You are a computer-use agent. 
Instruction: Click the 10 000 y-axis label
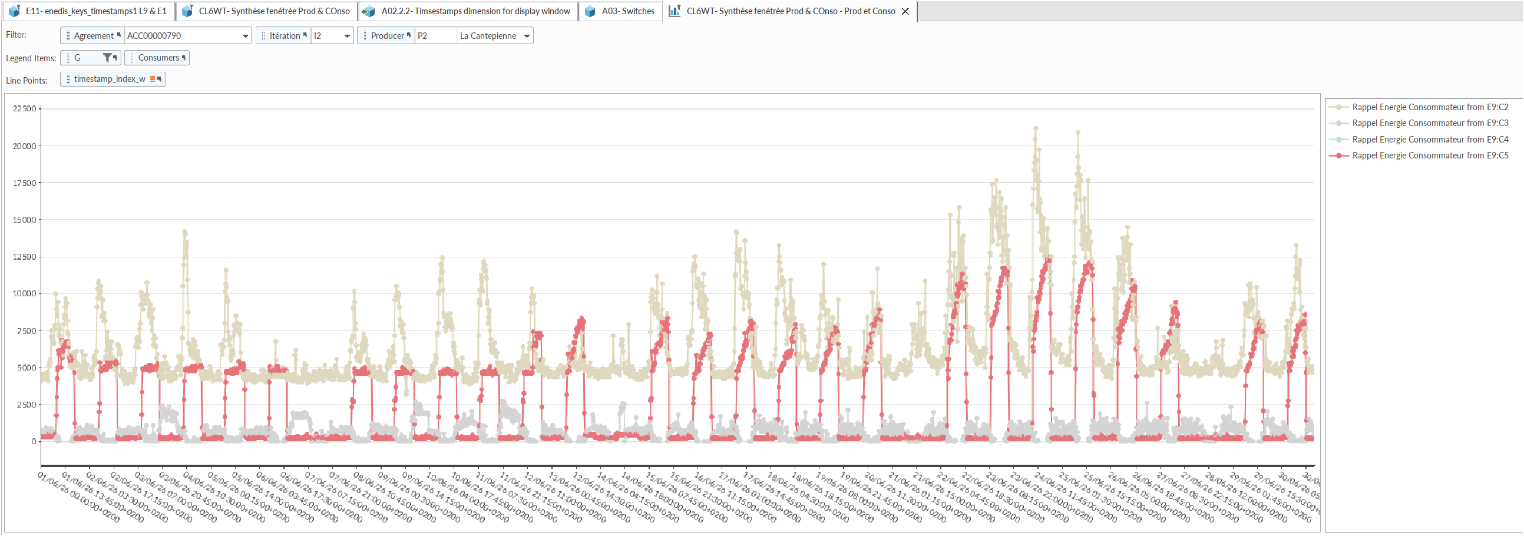tap(24, 293)
